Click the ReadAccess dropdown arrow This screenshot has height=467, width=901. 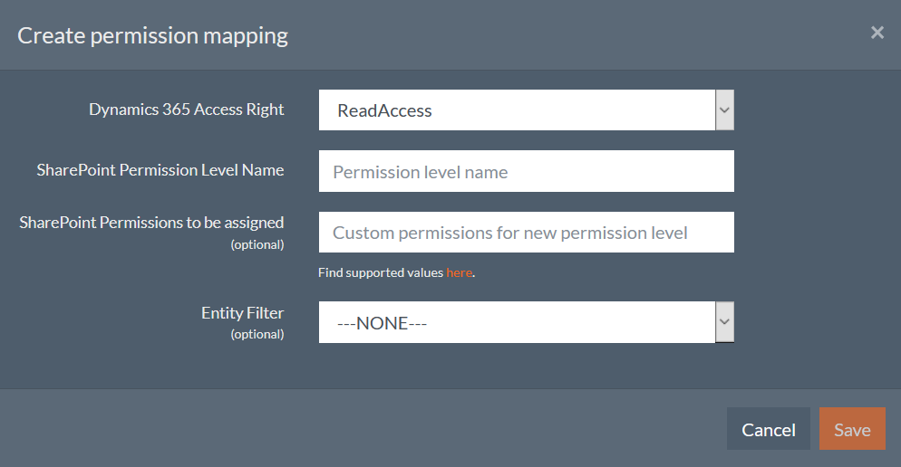click(724, 110)
